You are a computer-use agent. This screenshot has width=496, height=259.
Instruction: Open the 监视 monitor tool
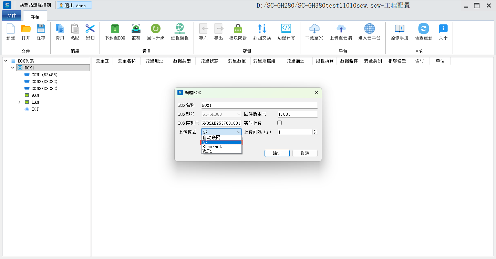coord(136,29)
